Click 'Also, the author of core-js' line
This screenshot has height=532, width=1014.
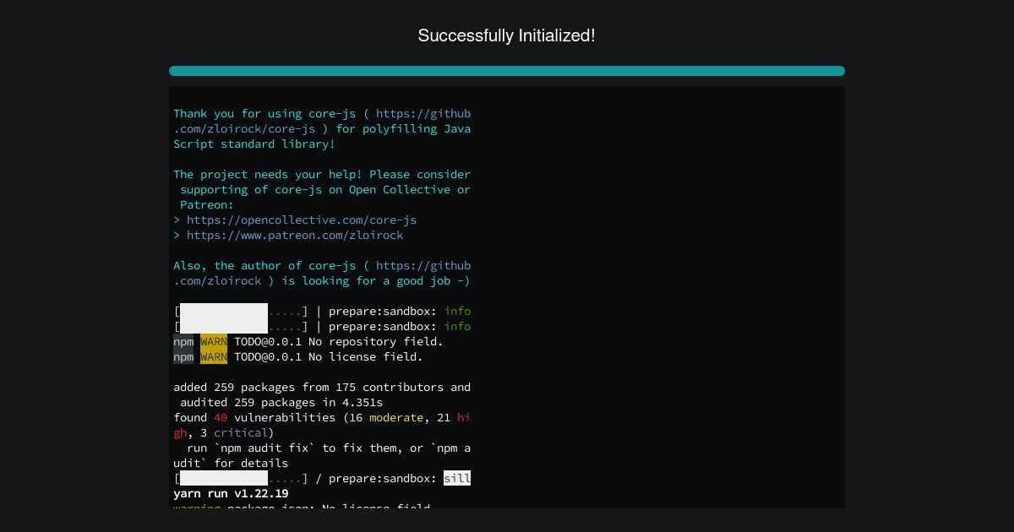click(x=322, y=266)
